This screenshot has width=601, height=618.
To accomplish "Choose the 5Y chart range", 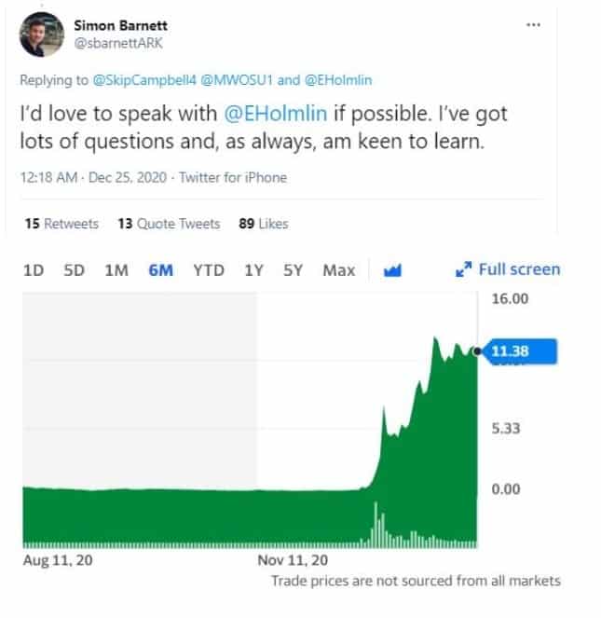I will point(294,270).
